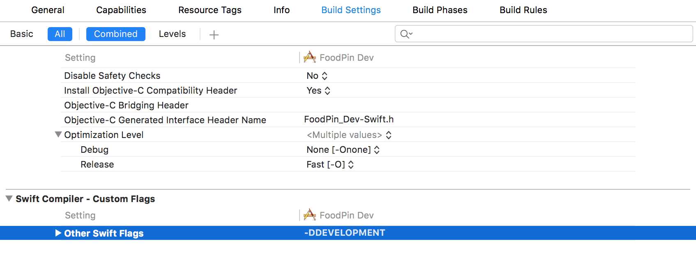The height and width of the screenshot is (253, 696).
Task: Click the FoodPin_Dev-Swift.h value
Action: (x=349, y=119)
